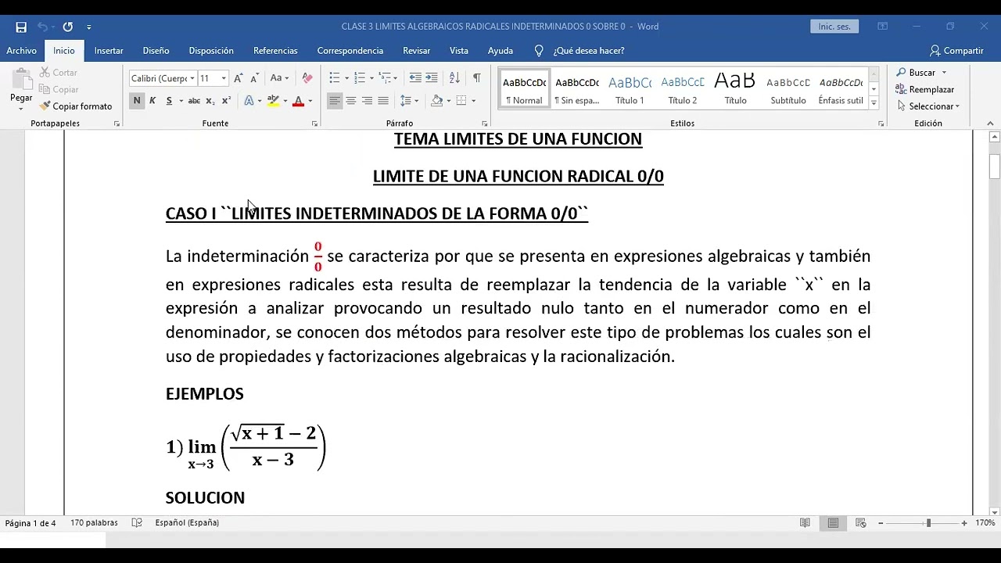Image resolution: width=1001 pixels, height=563 pixels.
Task: Toggle bold (N) formatting
Action: click(x=137, y=101)
